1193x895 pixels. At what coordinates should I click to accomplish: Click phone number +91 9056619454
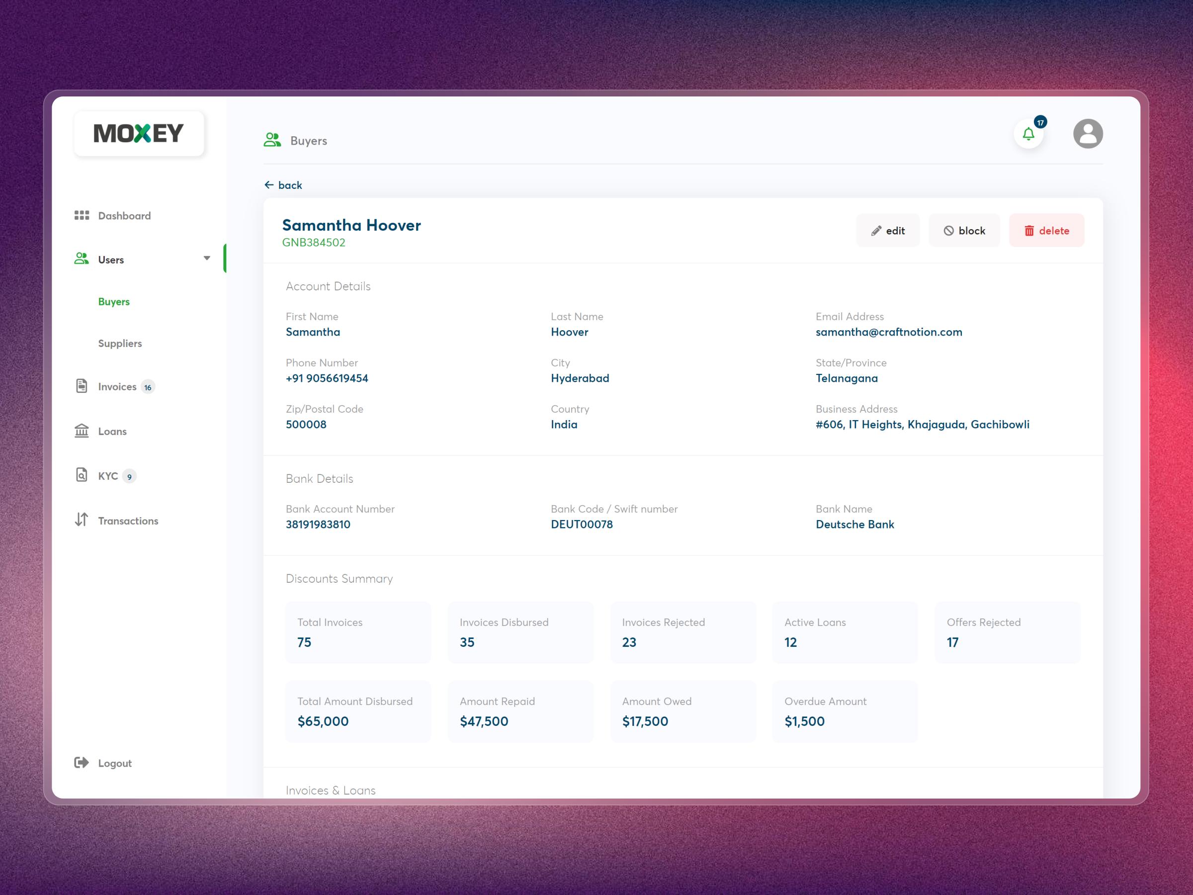click(327, 378)
